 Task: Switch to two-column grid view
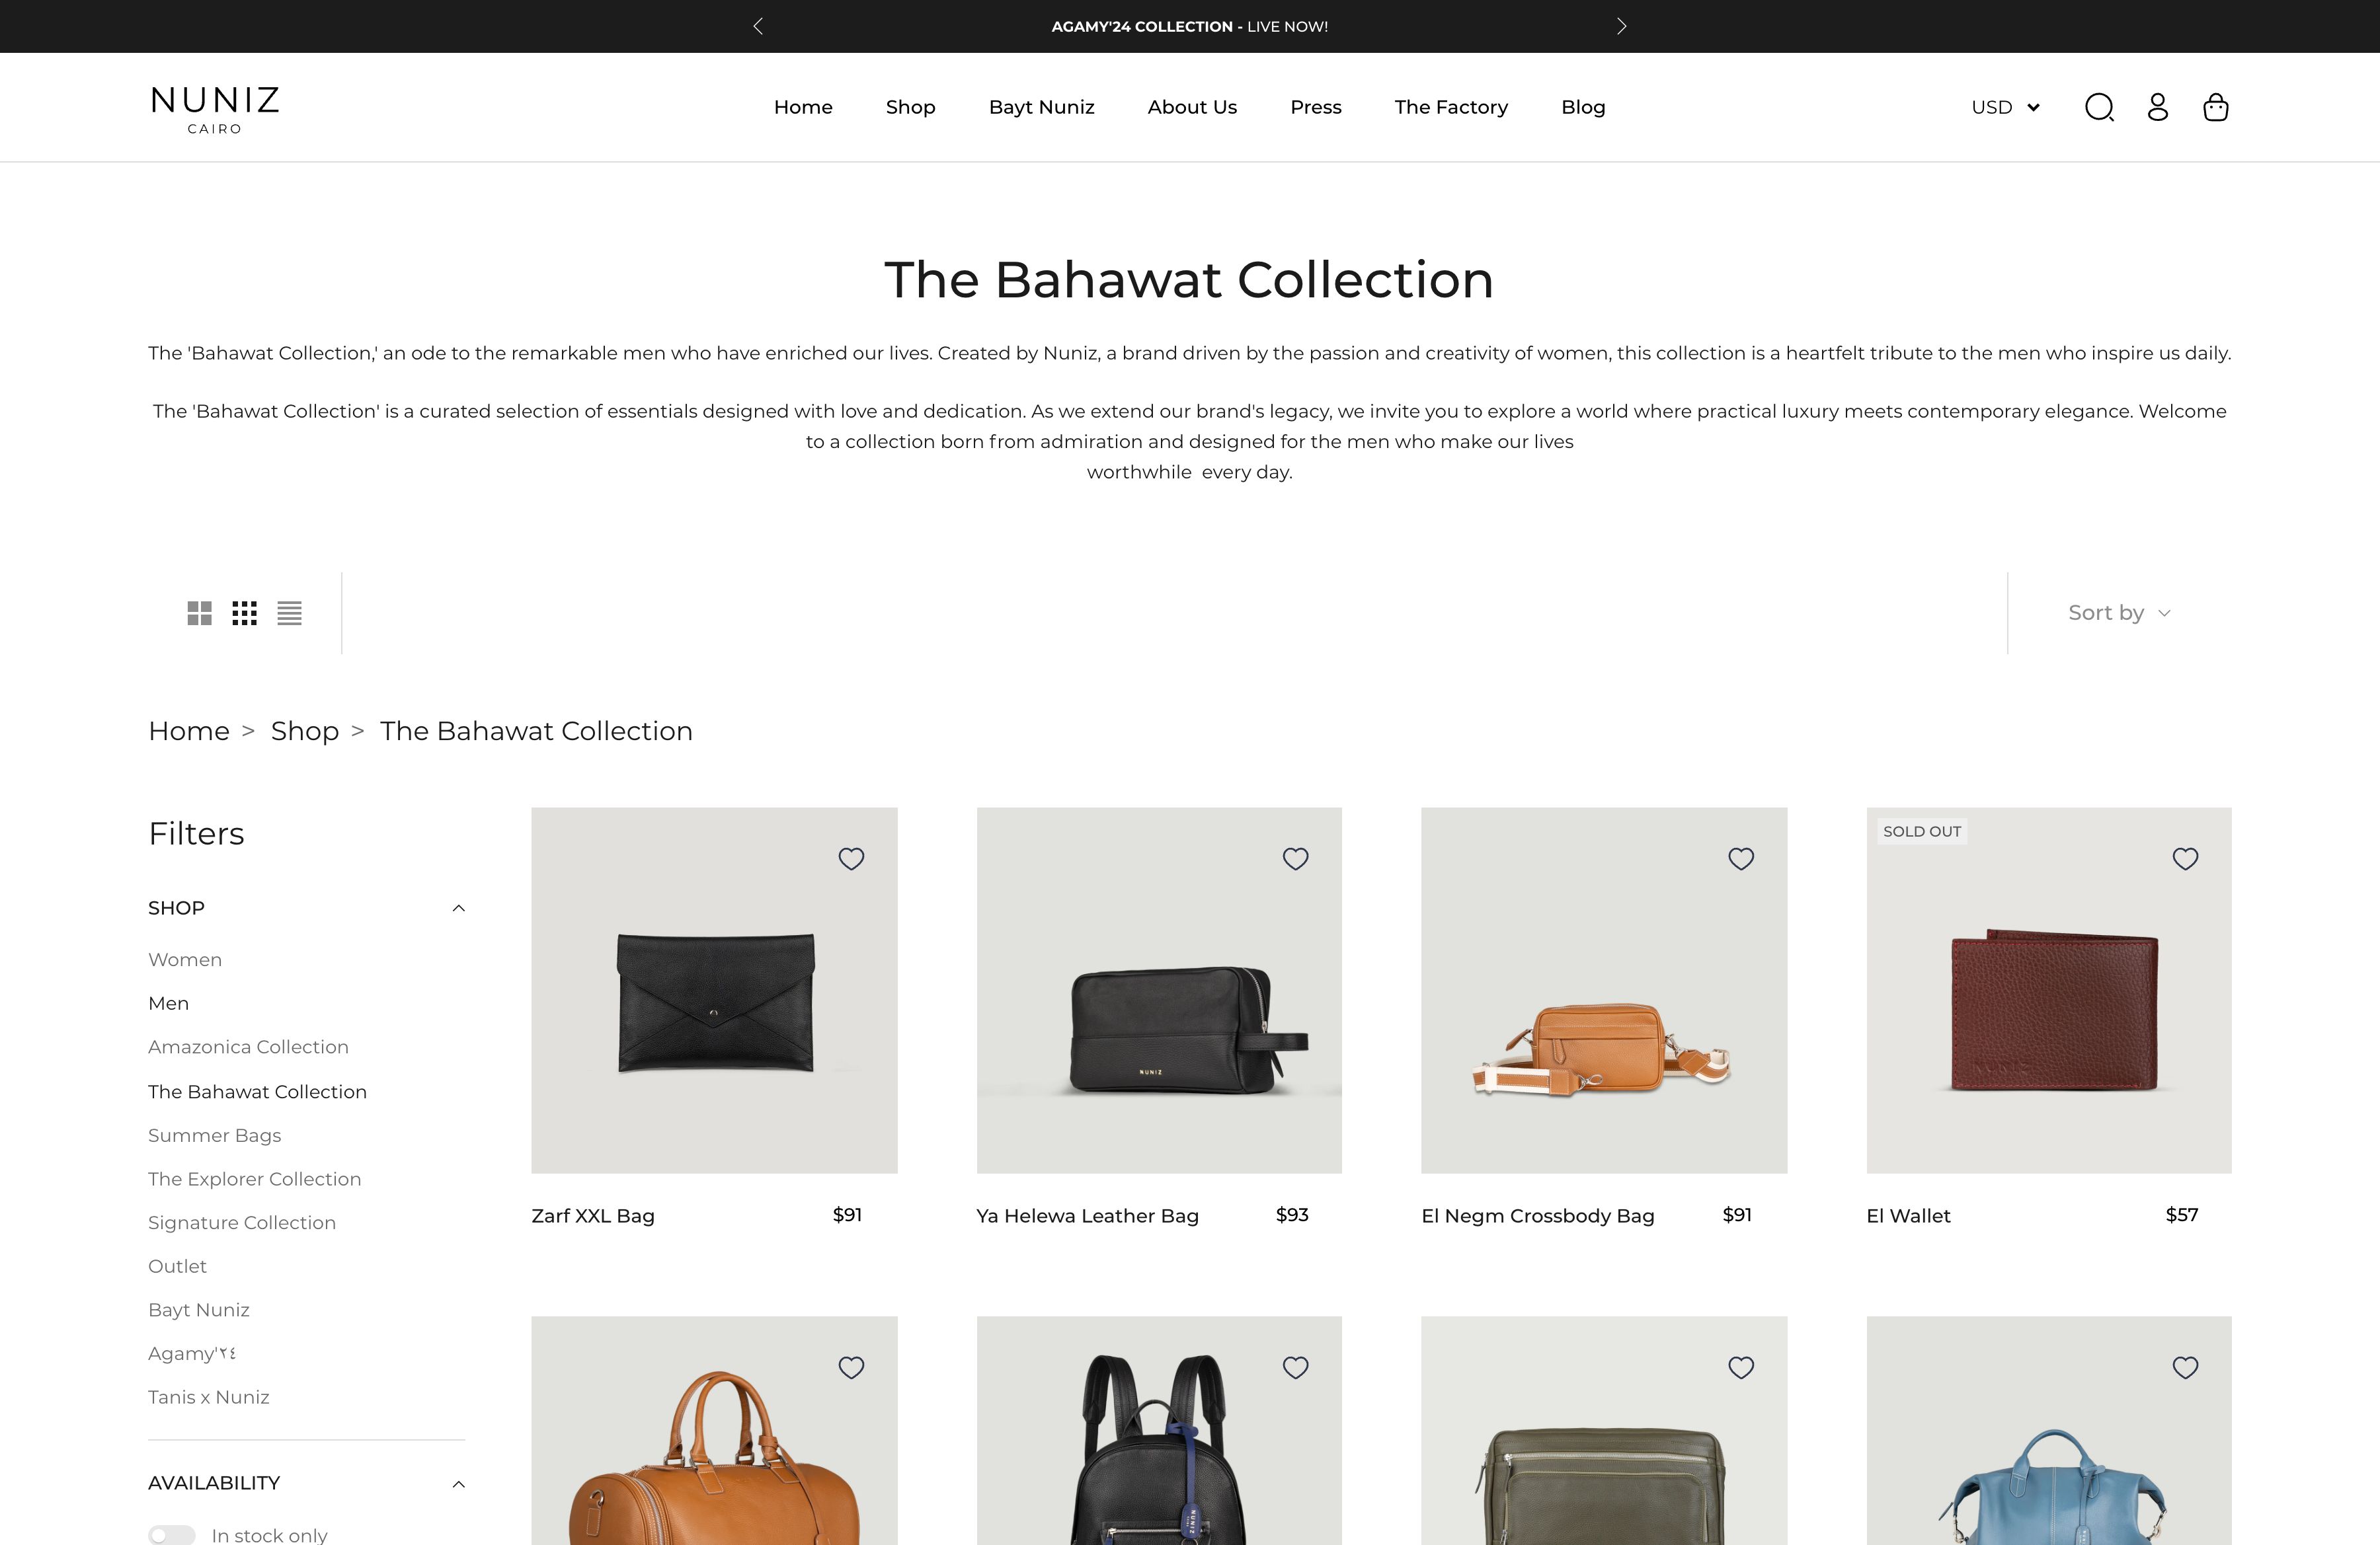pyautogui.click(x=200, y=613)
